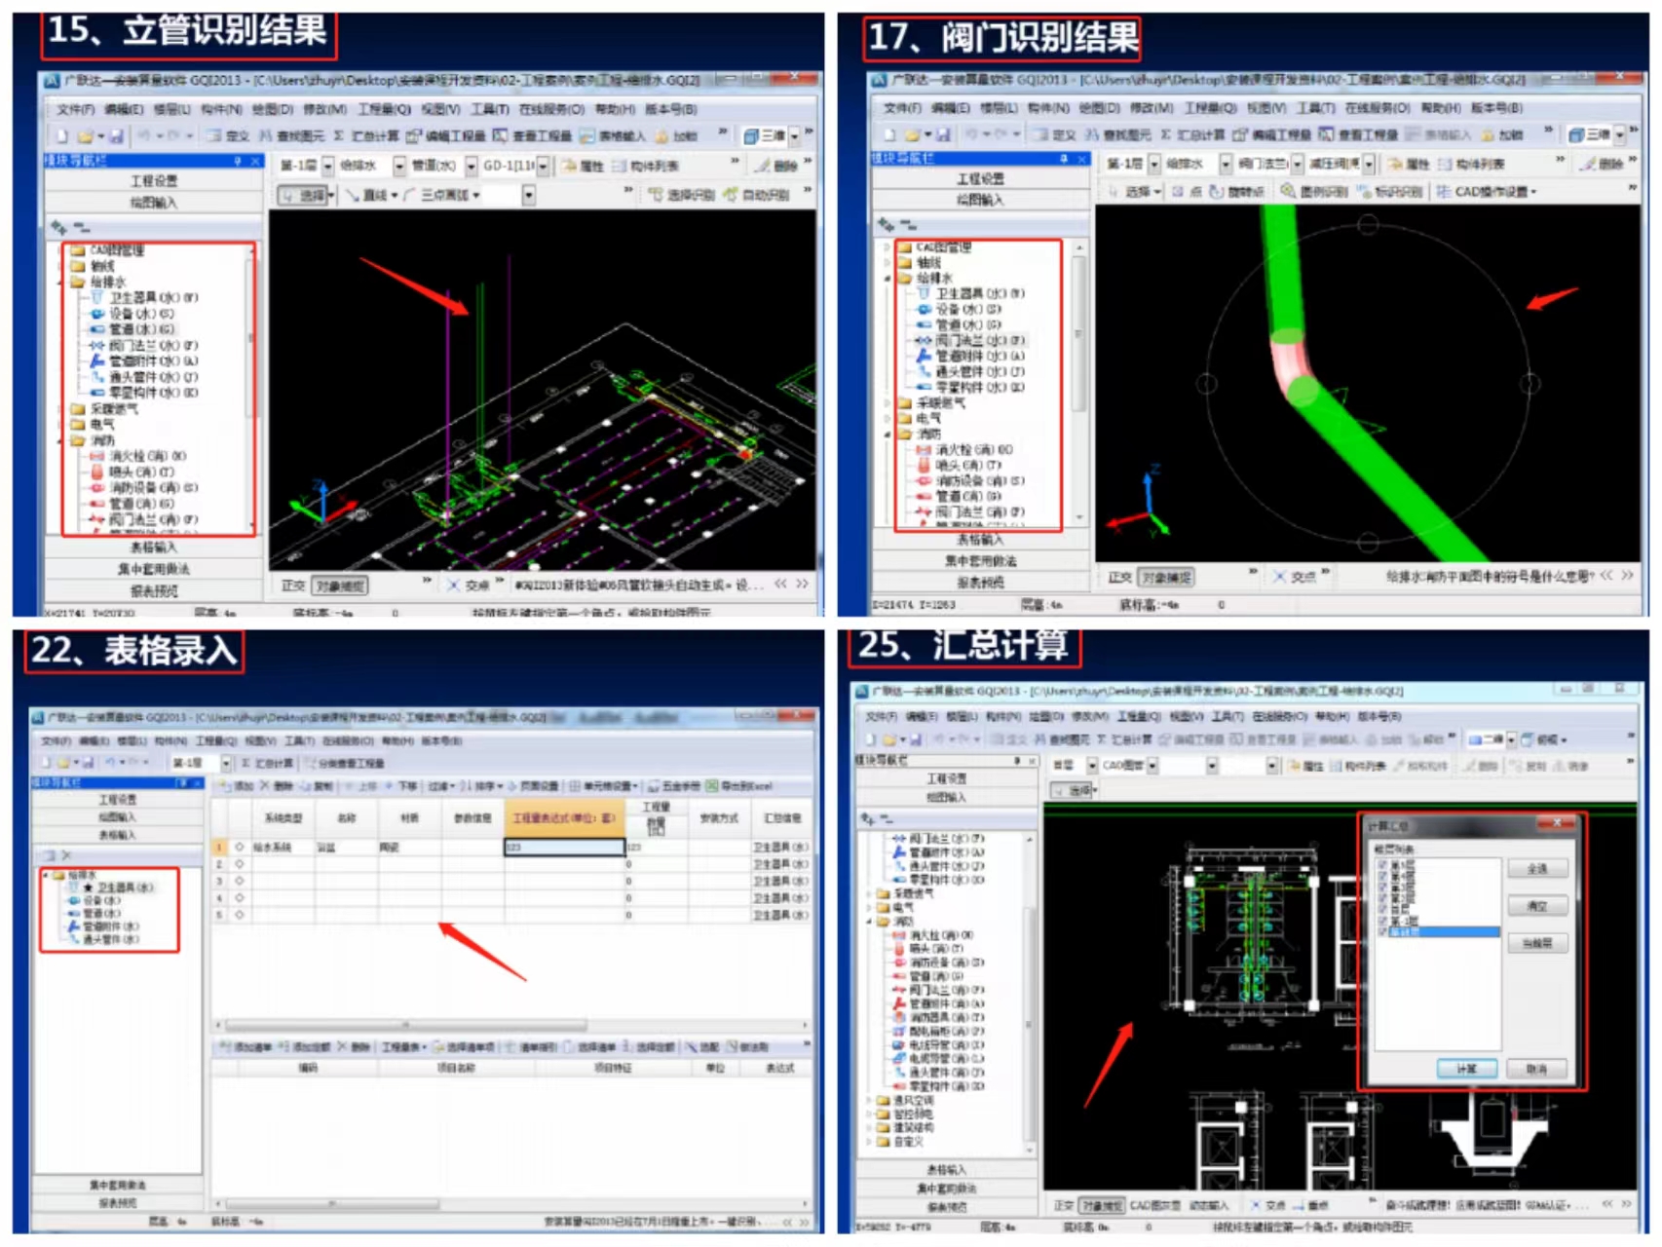Screen dimensions: 1662x1247
Task: Select the 三点画弧 tool in 立管识别结果 window
Action: point(438,195)
